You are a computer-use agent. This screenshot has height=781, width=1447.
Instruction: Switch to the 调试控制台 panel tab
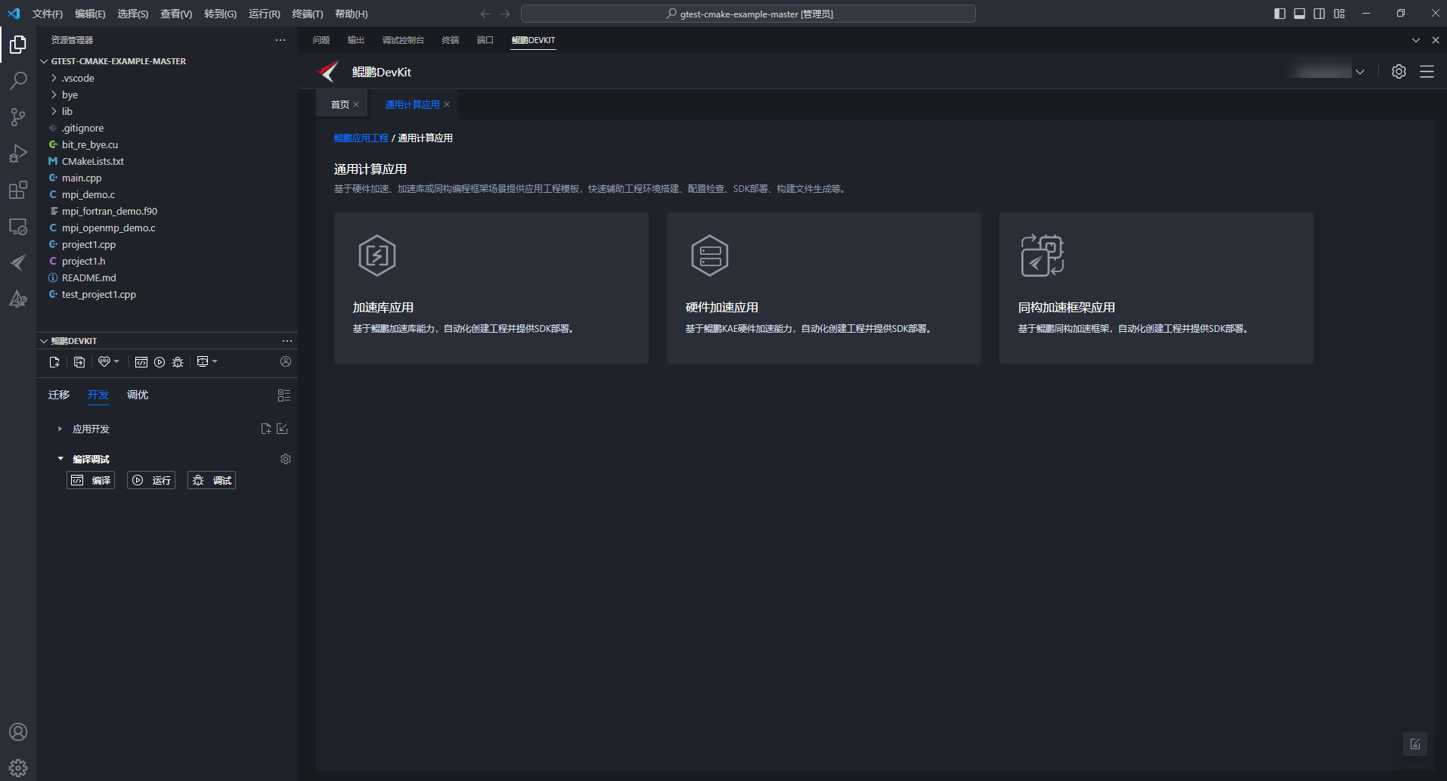click(x=403, y=40)
